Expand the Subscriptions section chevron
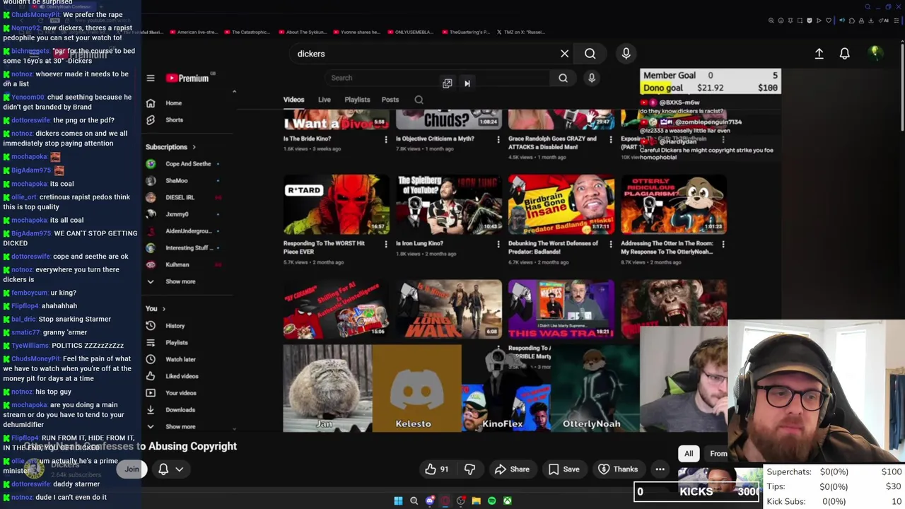 [194, 147]
